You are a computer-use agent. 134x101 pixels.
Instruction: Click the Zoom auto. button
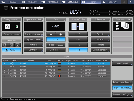pyautogui.click(x=56, y=50)
